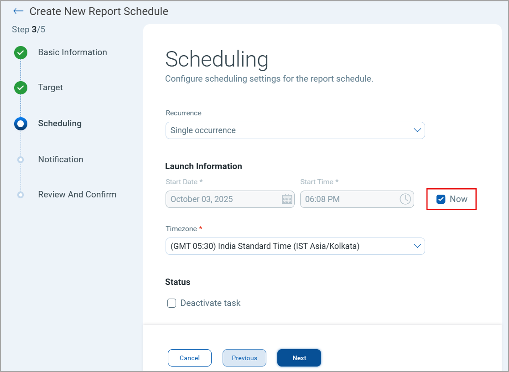Click the Review And Confirm step circle
The height and width of the screenshot is (372, 509).
[21, 194]
